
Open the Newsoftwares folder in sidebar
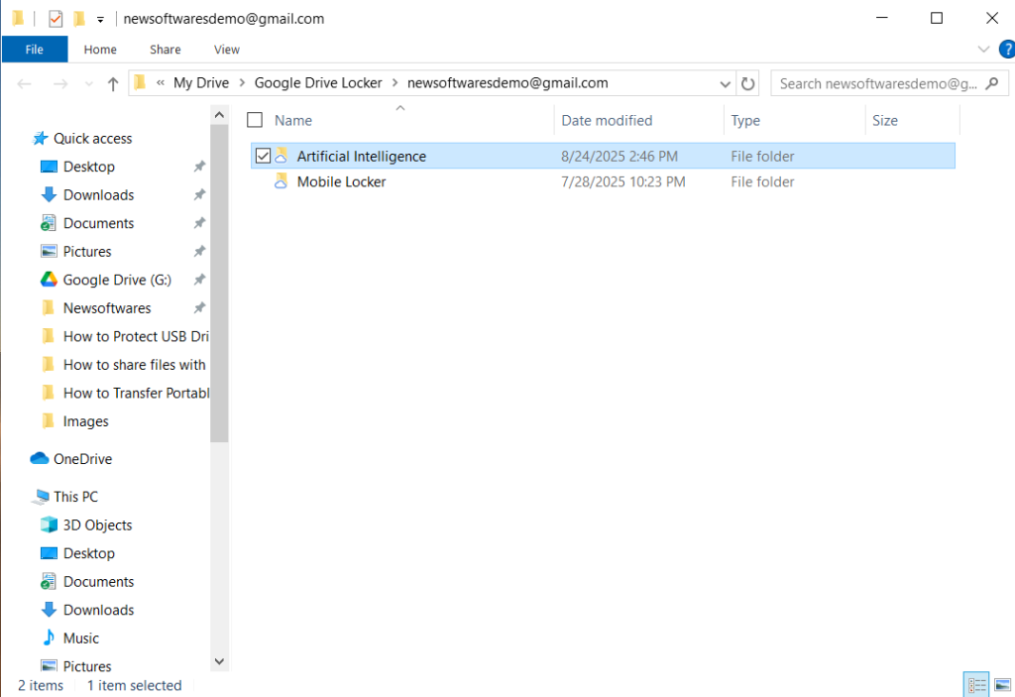click(107, 308)
